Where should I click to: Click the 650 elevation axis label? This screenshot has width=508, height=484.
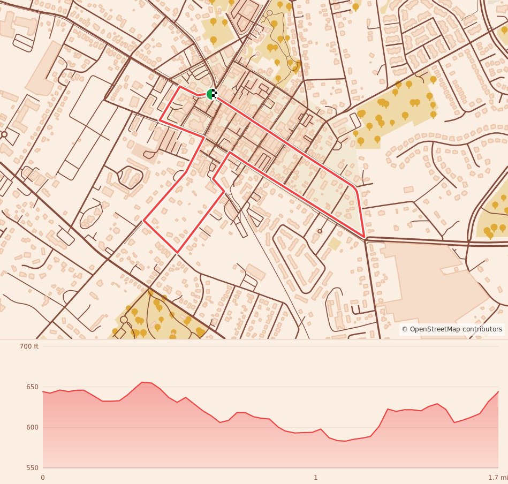click(x=32, y=387)
